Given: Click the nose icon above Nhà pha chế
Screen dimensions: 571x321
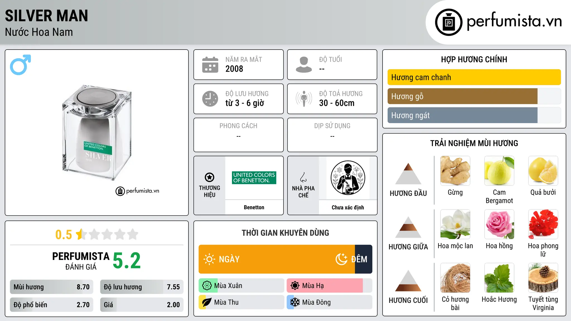Looking at the screenshot, I should (303, 177).
